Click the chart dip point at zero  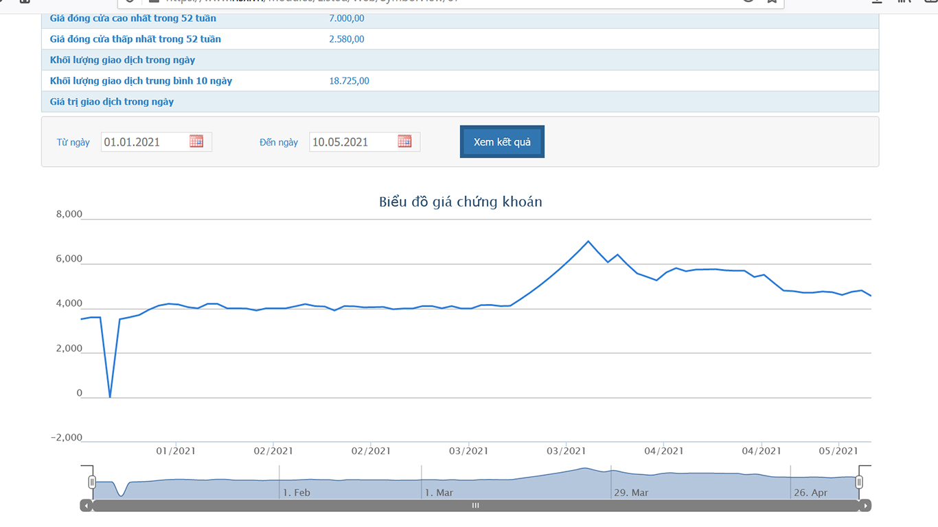coord(110,397)
